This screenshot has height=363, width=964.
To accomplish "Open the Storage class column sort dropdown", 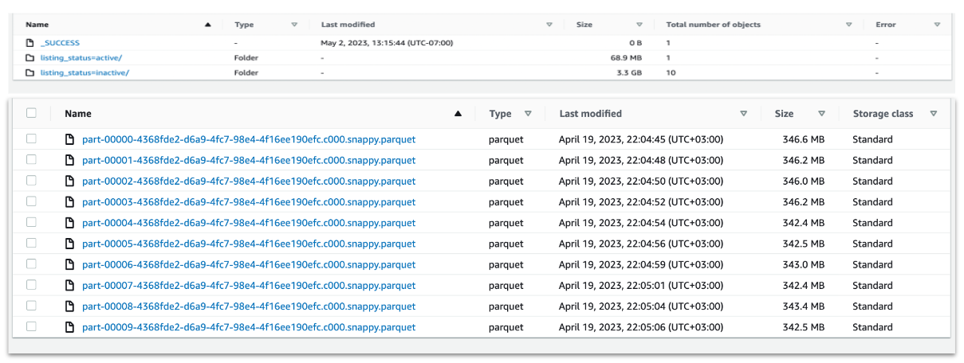I will pos(933,114).
